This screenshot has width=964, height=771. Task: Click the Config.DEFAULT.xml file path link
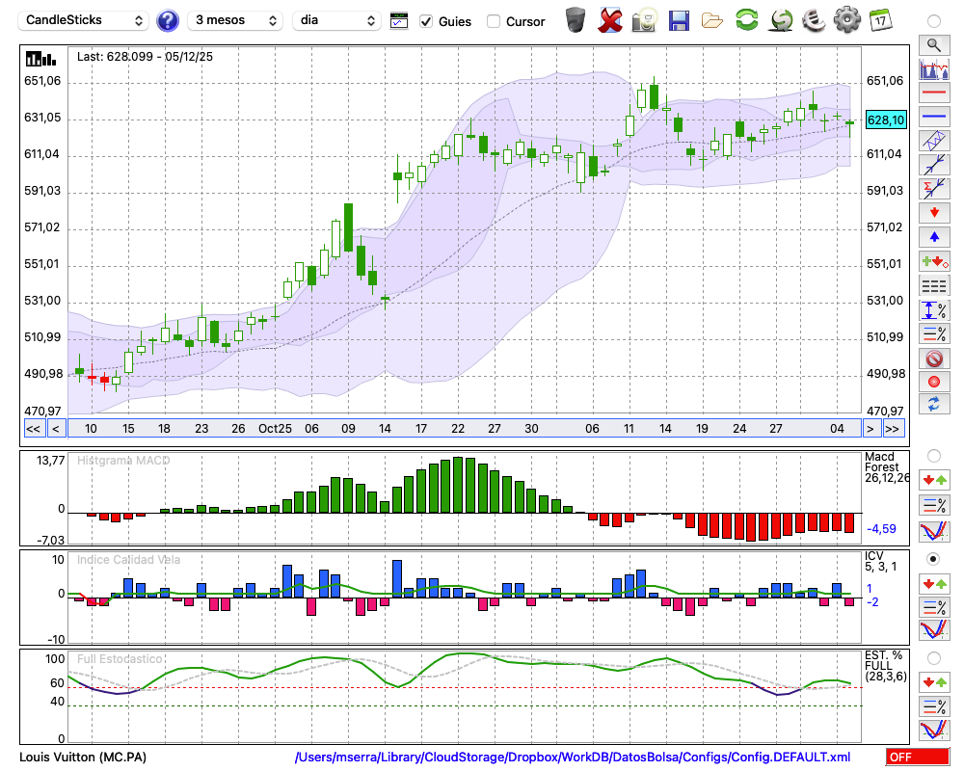[573, 758]
